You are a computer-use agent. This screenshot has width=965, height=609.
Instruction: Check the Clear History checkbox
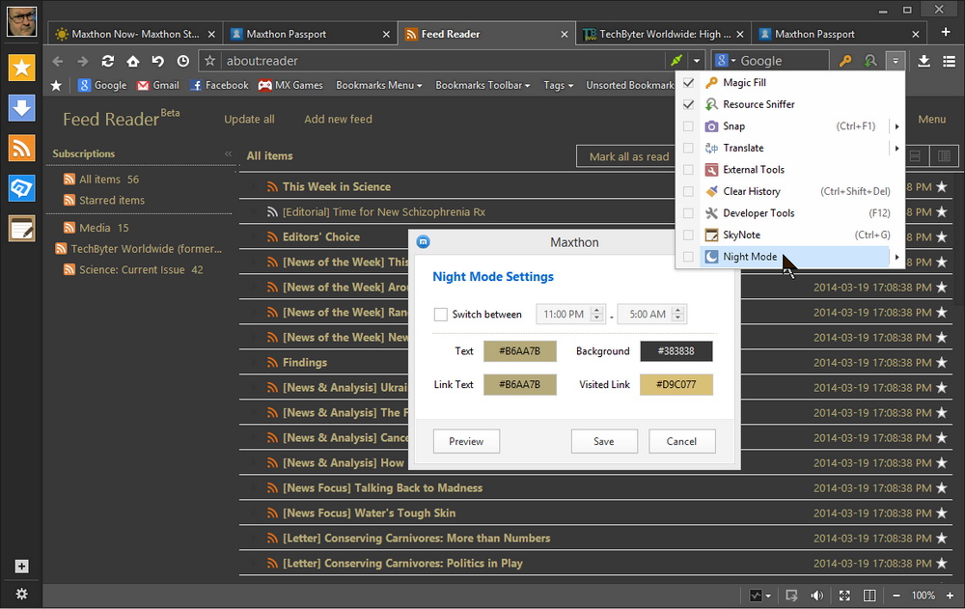click(x=688, y=191)
